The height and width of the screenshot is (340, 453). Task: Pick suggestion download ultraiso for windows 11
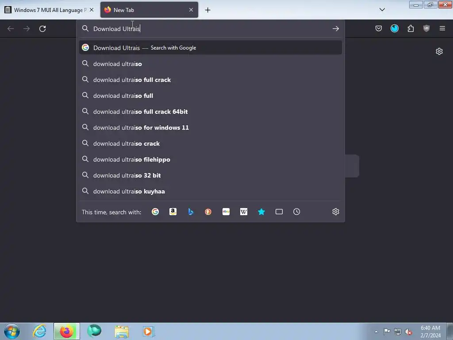click(210, 127)
